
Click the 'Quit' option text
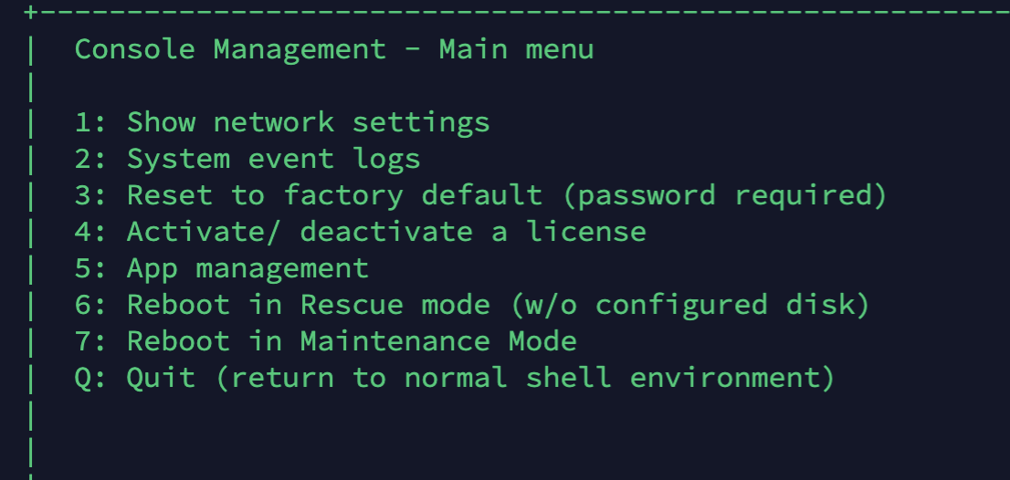[x=161, y=378]
